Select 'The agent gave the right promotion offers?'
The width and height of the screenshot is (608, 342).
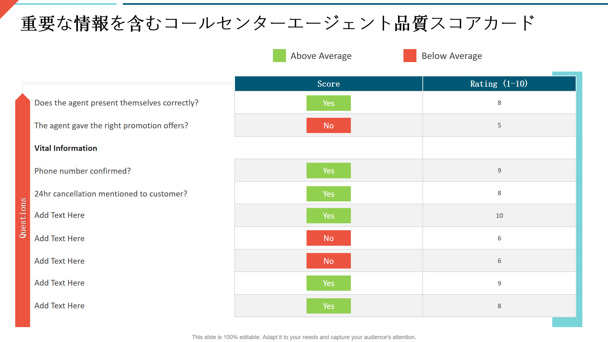tap(111, 126)
